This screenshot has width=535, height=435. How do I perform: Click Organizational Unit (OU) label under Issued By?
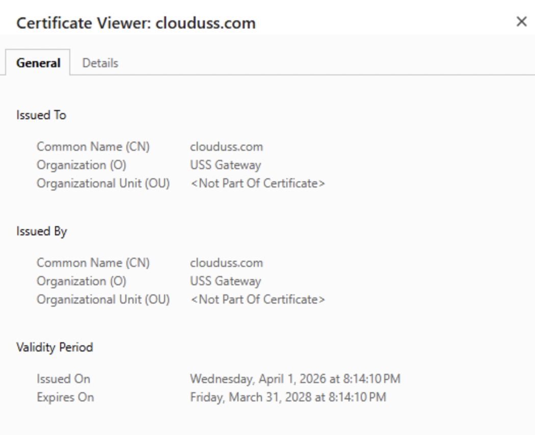103,300
